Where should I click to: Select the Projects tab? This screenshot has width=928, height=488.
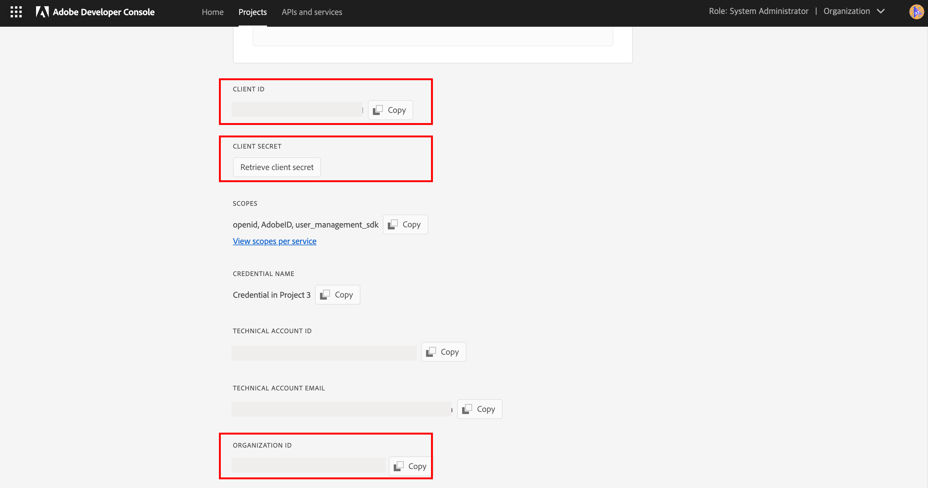252,12
